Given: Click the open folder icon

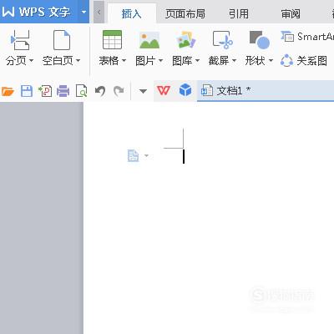Looking at the screenshot, I should click(x=8, y=91).
